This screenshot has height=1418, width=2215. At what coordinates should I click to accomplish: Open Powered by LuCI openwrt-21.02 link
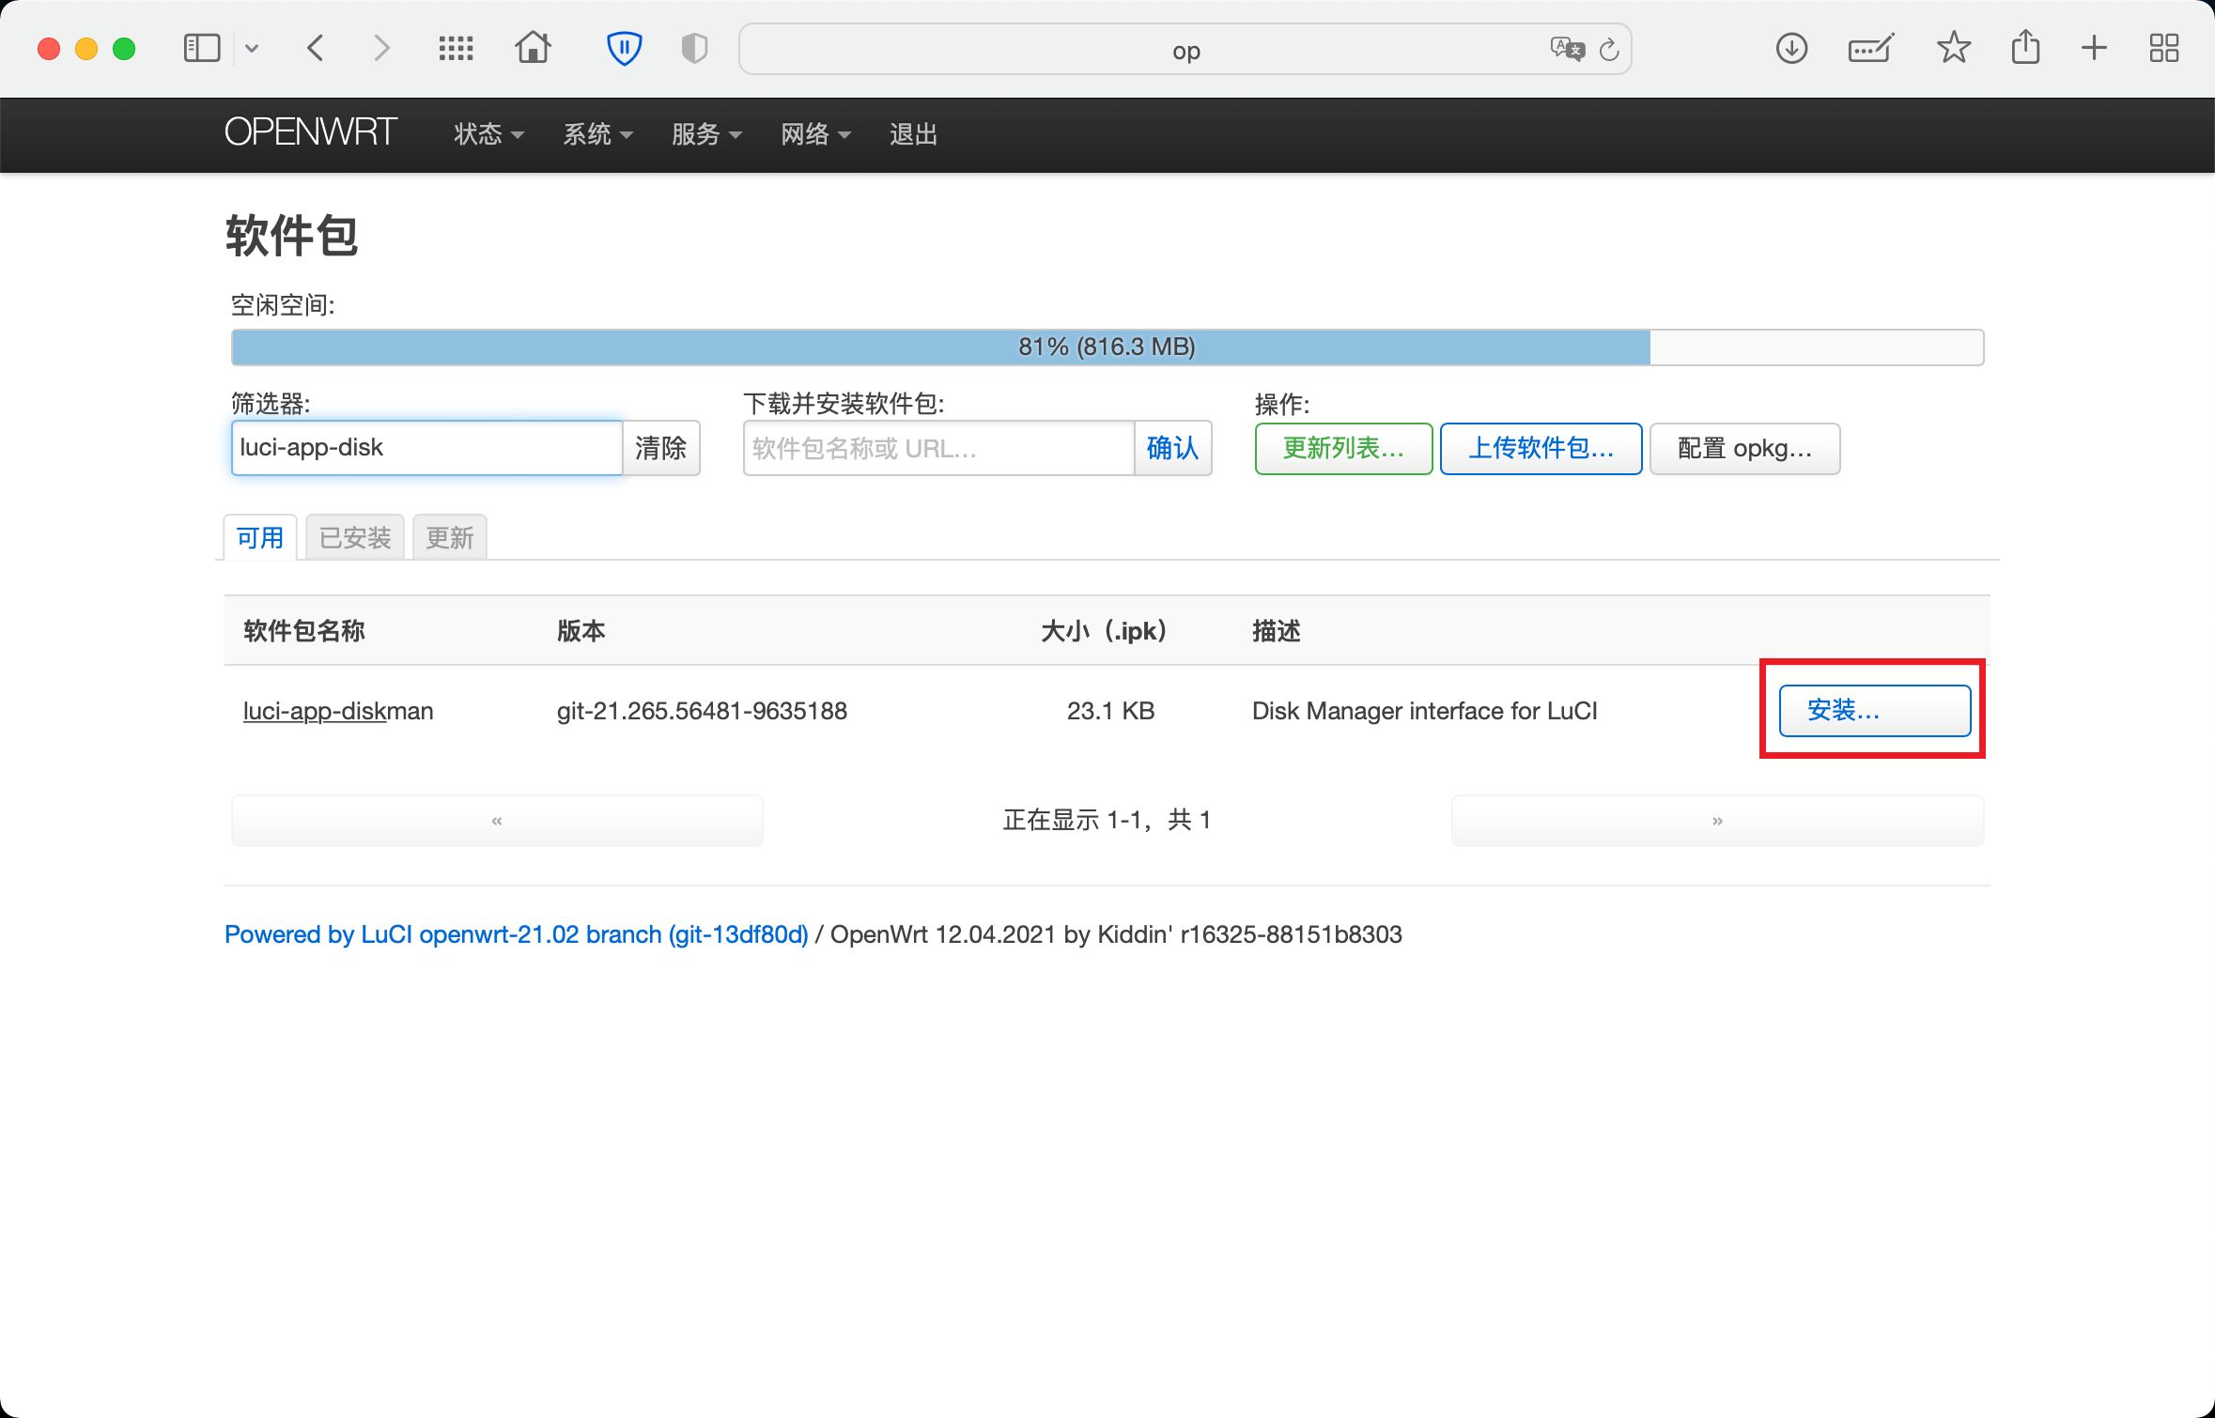516,934
